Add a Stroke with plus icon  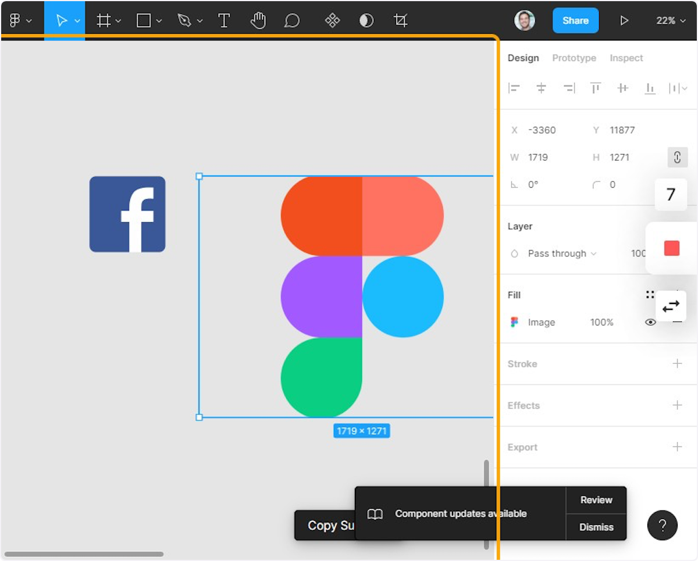click(677, 364)
